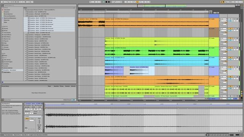Open the Templates category

pyautogui.click(x=7, y=49)
